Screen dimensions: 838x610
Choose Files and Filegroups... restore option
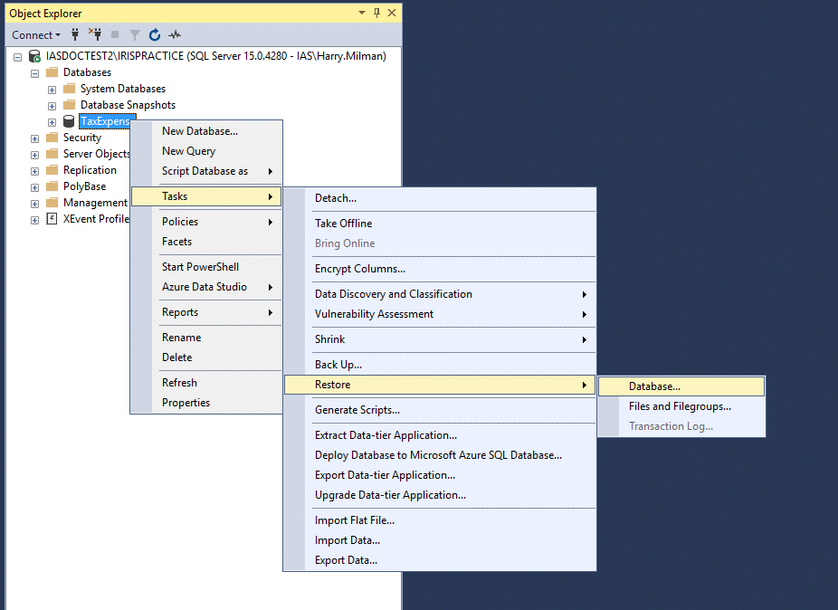681,406
